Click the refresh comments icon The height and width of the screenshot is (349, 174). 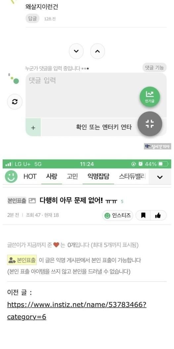tap(15, 102)
